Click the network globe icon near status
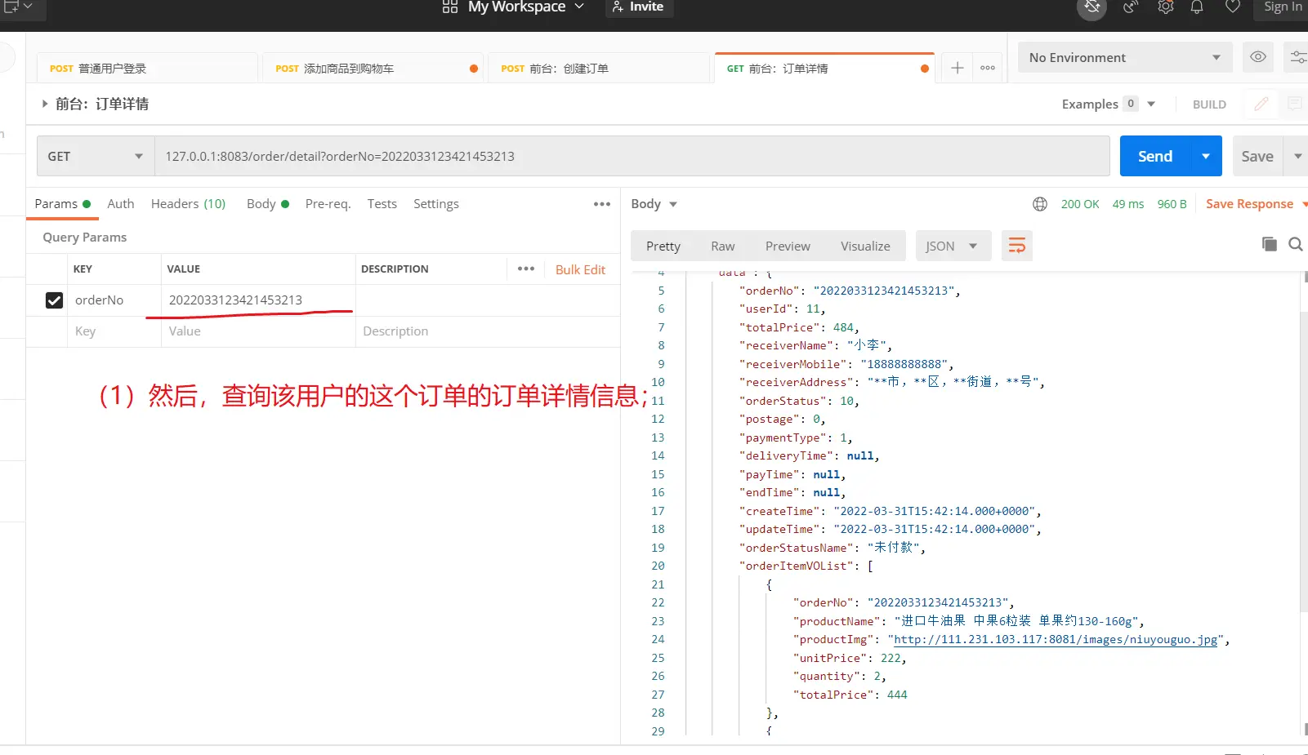Image resolution: width=1308 pixels, height=755 pixels. pos(1040,204)
